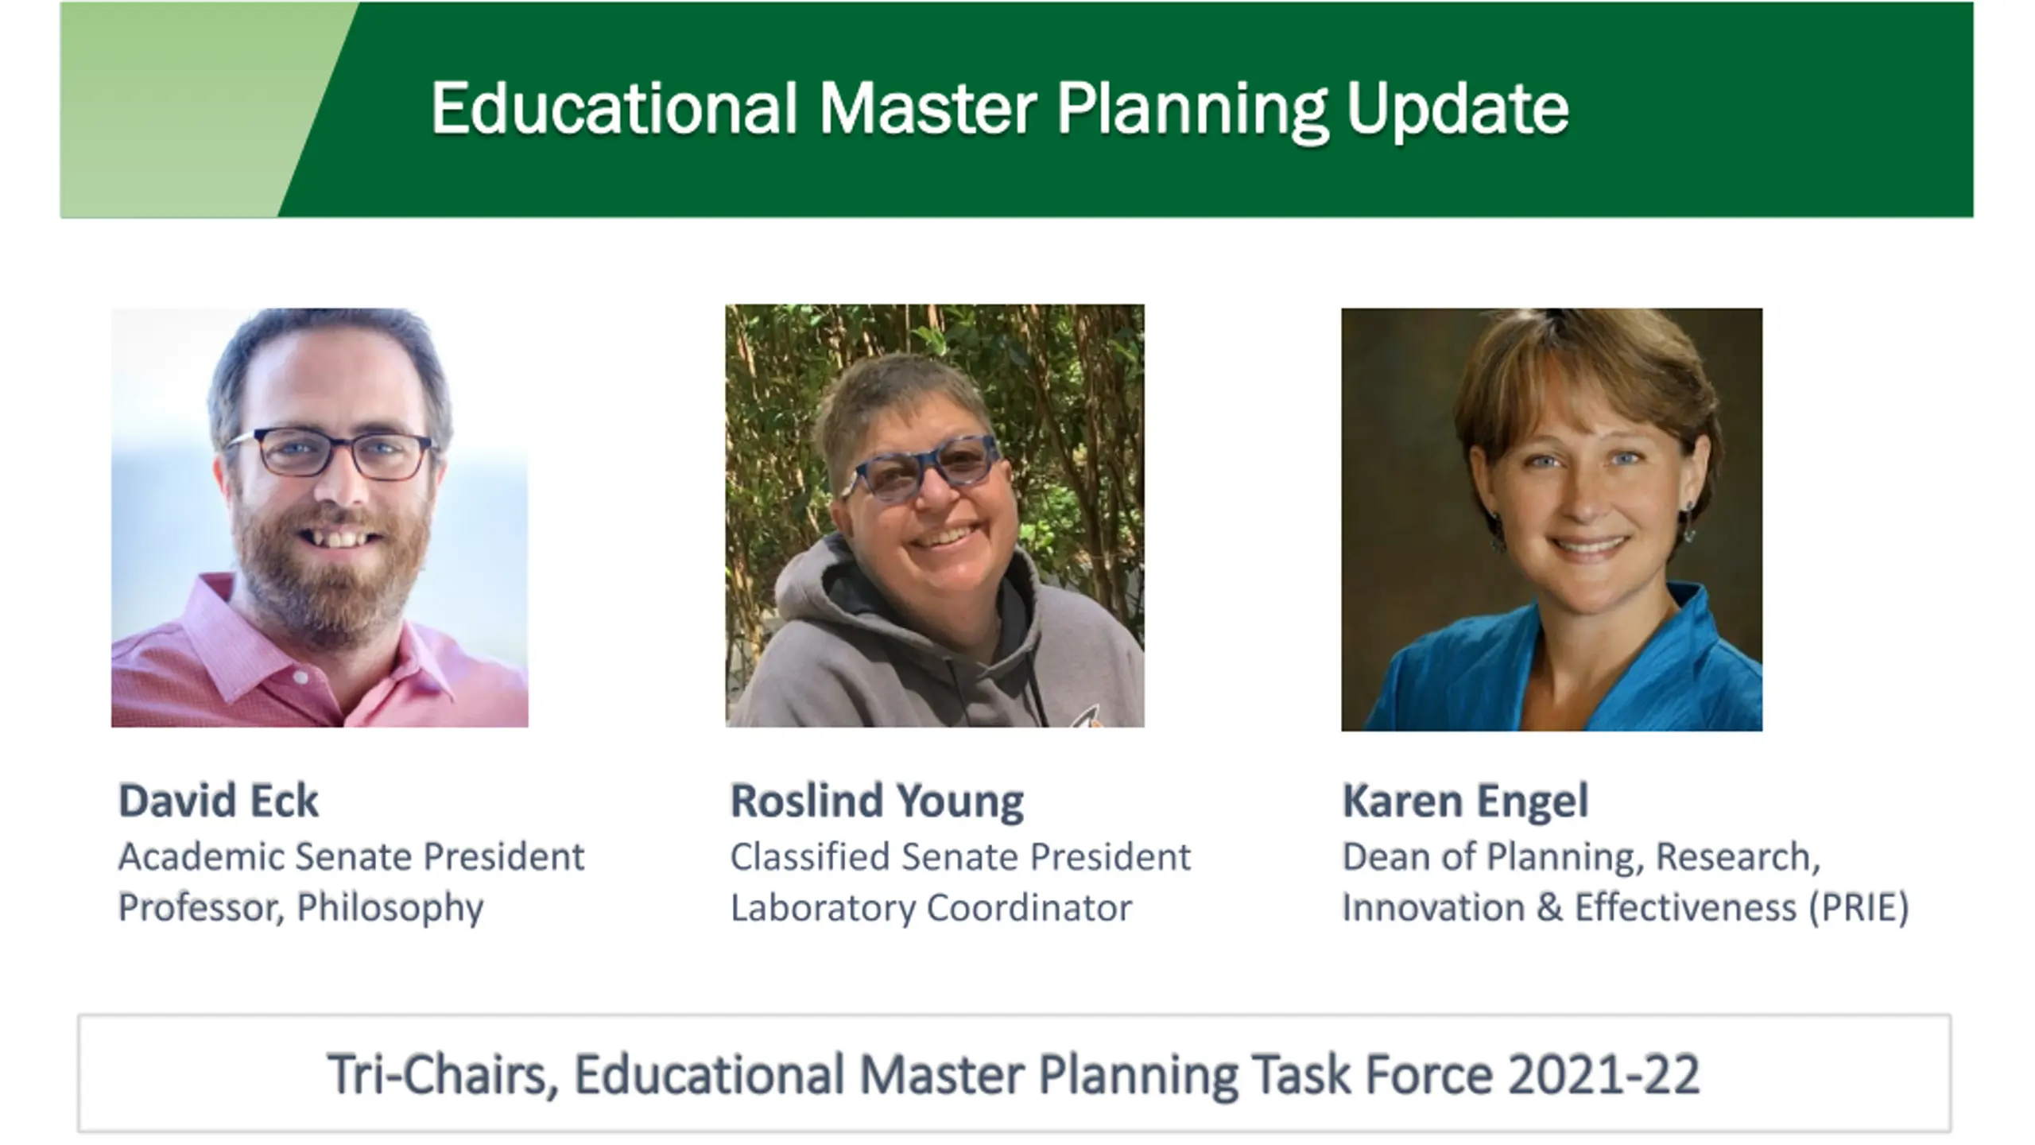2035x1145 pixels.
Task: Click the David Eck name heading
Action: coord(219,800)
